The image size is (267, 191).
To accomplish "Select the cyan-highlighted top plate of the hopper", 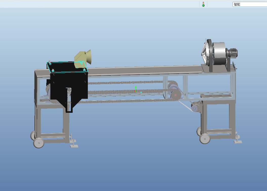I will [67, 67].
